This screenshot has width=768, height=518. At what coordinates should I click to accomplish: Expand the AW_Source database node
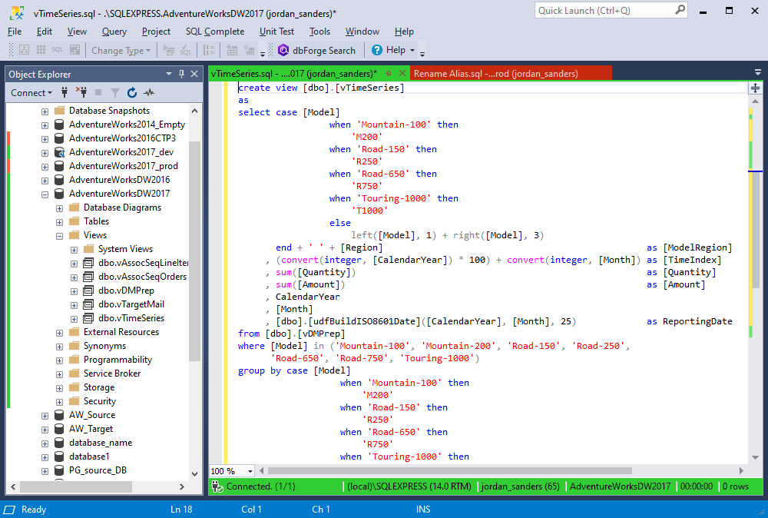[x=45, y=416]
